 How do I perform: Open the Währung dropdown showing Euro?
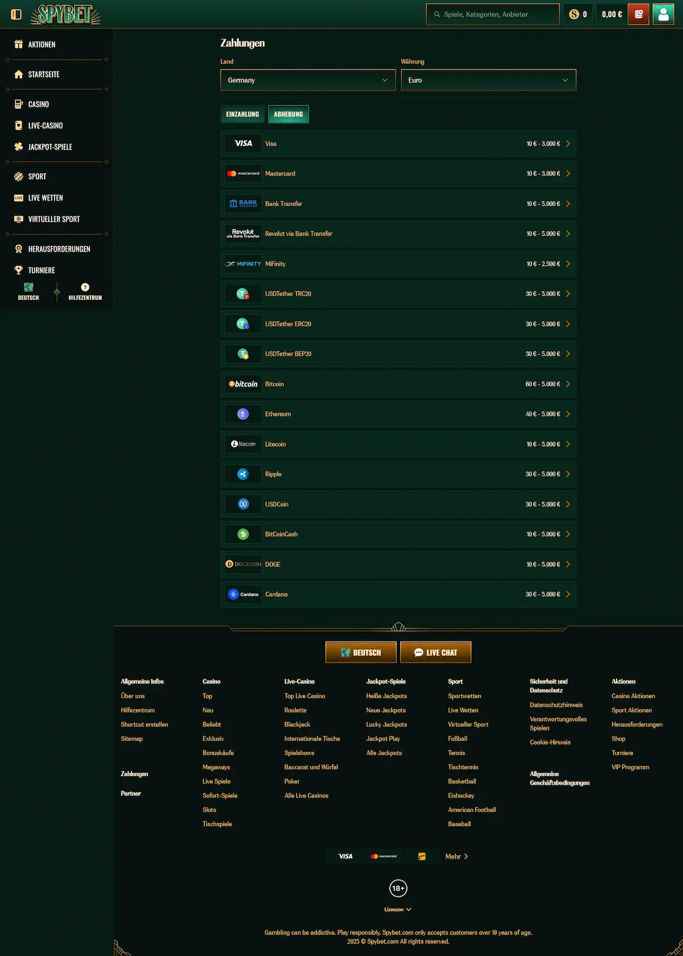click(x=488, y=80)
